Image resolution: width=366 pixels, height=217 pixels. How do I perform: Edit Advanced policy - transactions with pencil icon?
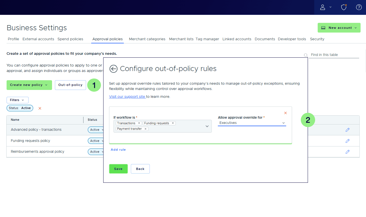click(347, 130)
